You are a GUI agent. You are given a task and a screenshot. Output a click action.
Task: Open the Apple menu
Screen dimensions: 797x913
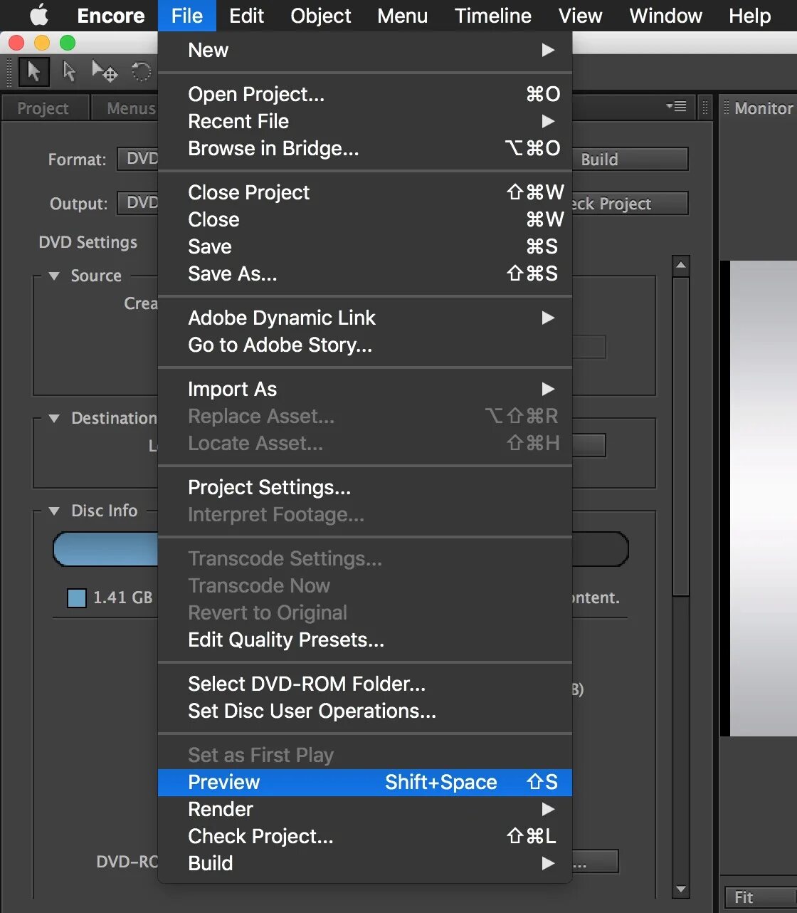(39, 16)
